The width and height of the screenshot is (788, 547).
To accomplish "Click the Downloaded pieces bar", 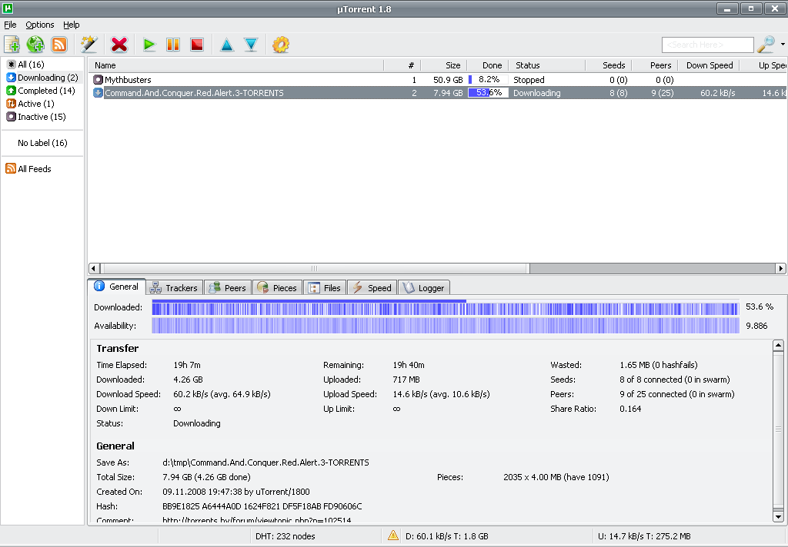I will 446,307.
